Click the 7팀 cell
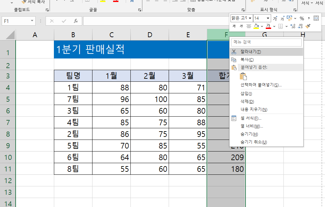This screenshot has height=207, width=325. click(x=73, y=99)
